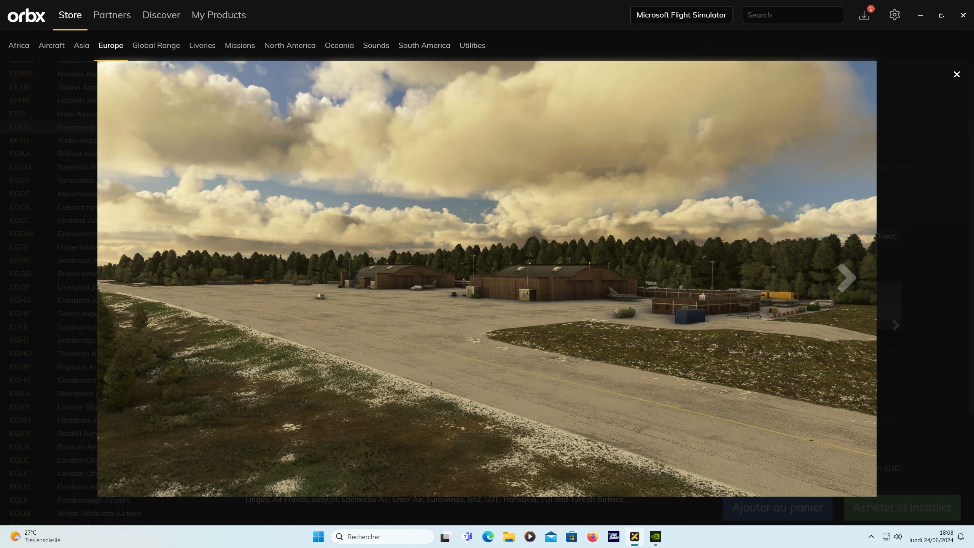This screenshot has width=974, height=548.
Task: Focus the Orbx Search field
Action: pos(793,15)
